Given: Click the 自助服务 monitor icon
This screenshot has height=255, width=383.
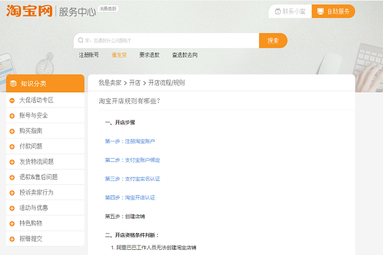Looking at the screenshot, I should click(x=320, y=11).
